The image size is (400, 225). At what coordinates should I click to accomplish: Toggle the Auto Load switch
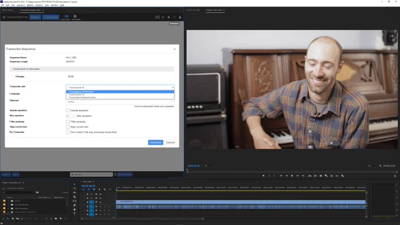[65, 16]
